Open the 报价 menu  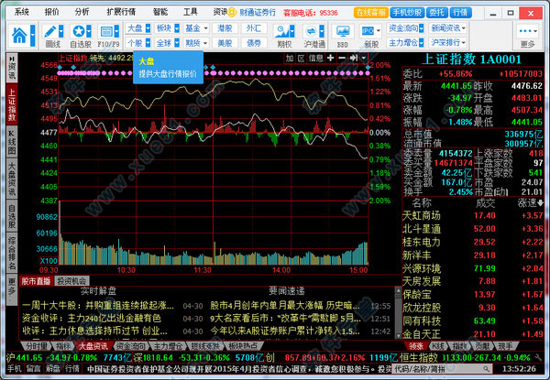coord(51,12)
